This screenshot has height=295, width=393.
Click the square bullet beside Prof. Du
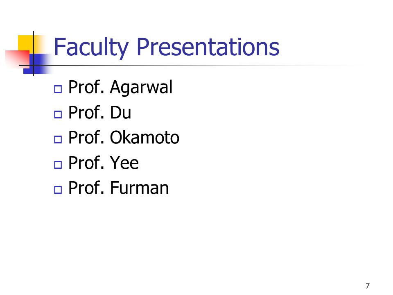point(58,114)
